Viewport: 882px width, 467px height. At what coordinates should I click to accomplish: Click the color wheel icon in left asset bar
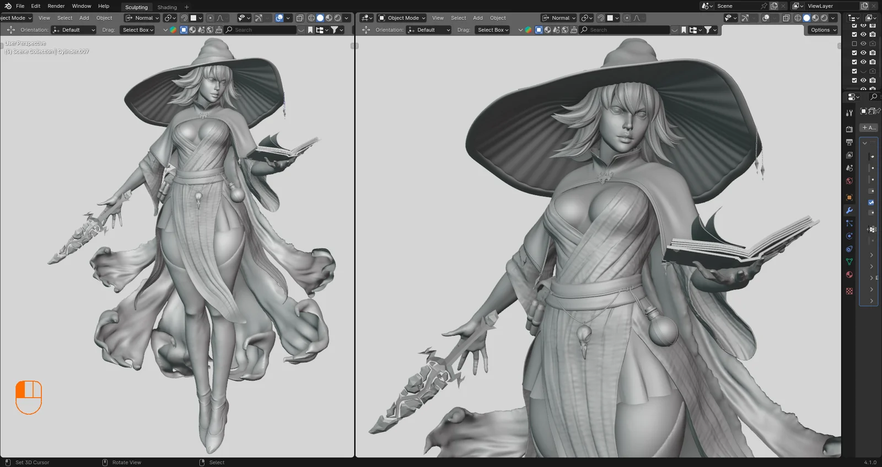[173, 30]
